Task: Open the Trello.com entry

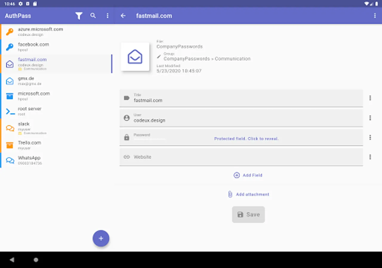Action: [57, 145]
